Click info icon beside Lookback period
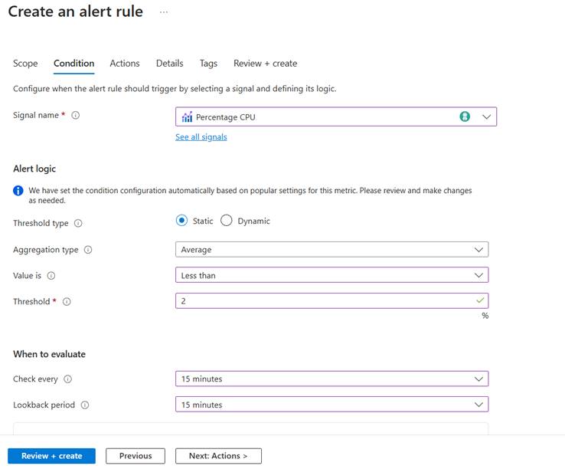 (85, 405)
